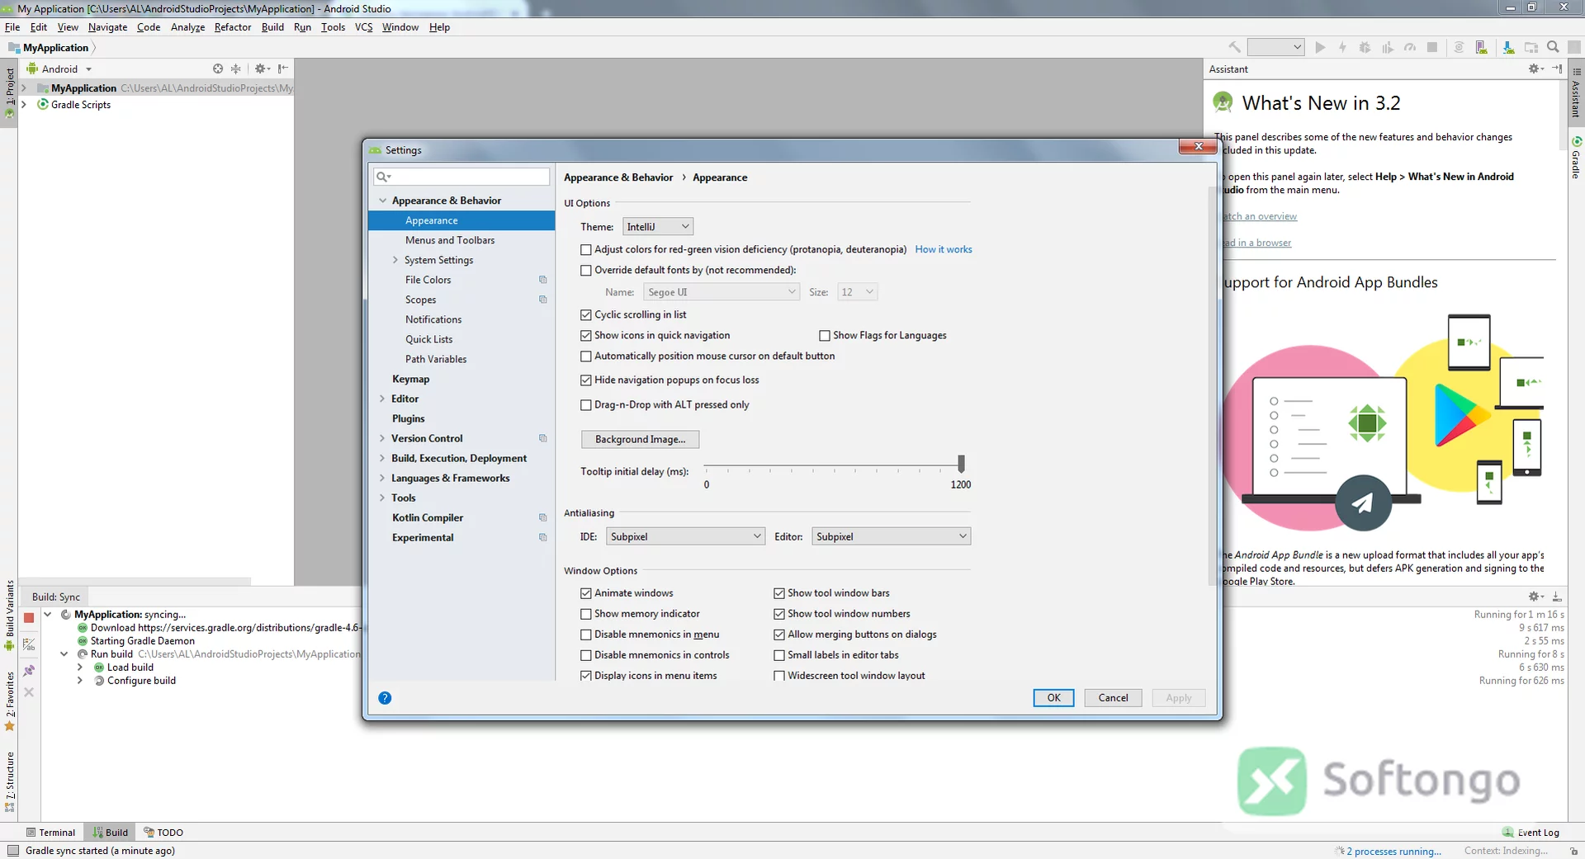Click the Project panel gear icon
Image resolution: width=1585 pixels, height=859 pixels.
[x=262, y=68]
